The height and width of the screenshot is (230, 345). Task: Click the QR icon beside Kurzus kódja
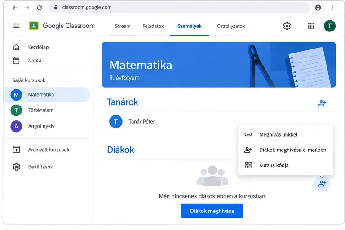pos(248,165)
